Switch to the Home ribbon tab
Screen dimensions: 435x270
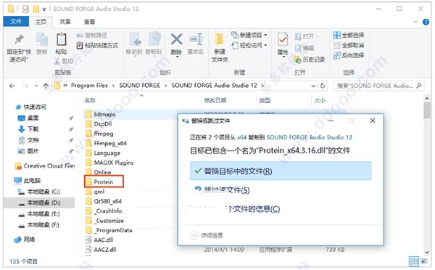(41, 22)
